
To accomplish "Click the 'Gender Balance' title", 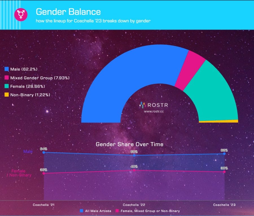I will pos(68,12).
